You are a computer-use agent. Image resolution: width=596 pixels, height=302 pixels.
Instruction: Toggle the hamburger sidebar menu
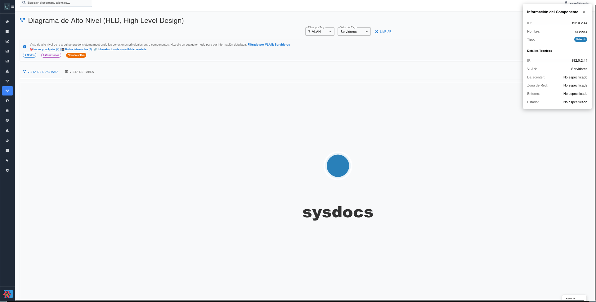tap(13, 7)
